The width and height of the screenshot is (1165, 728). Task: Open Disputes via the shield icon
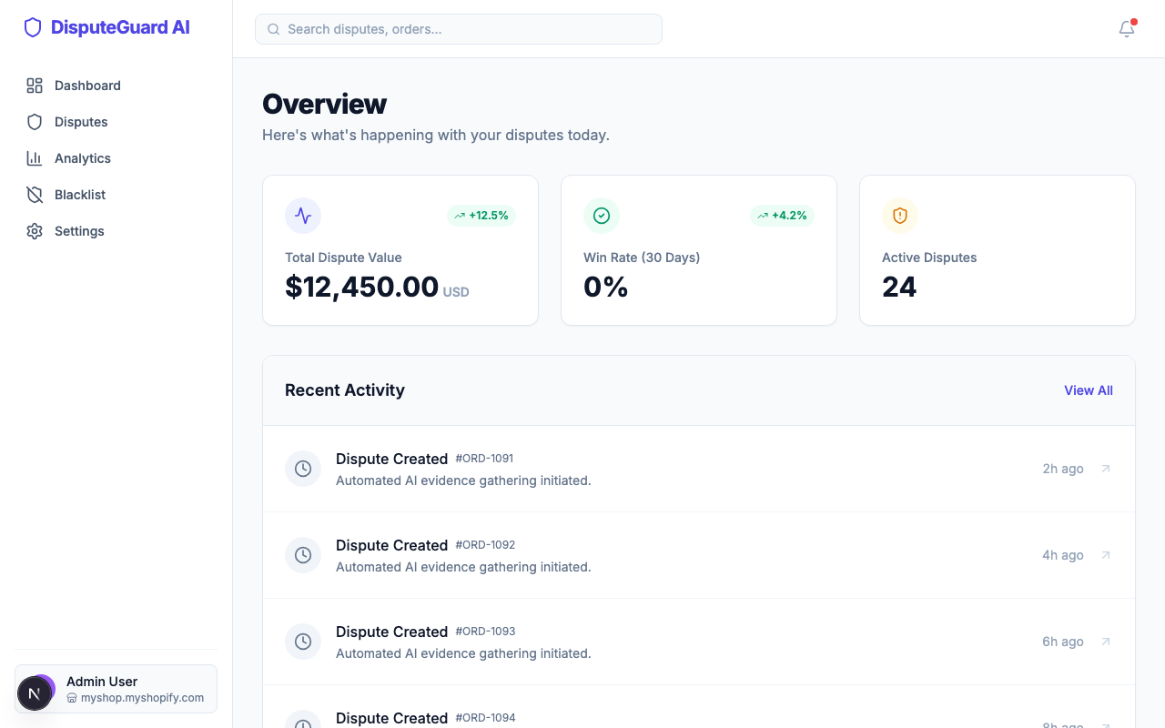click(x=35, y=122)
